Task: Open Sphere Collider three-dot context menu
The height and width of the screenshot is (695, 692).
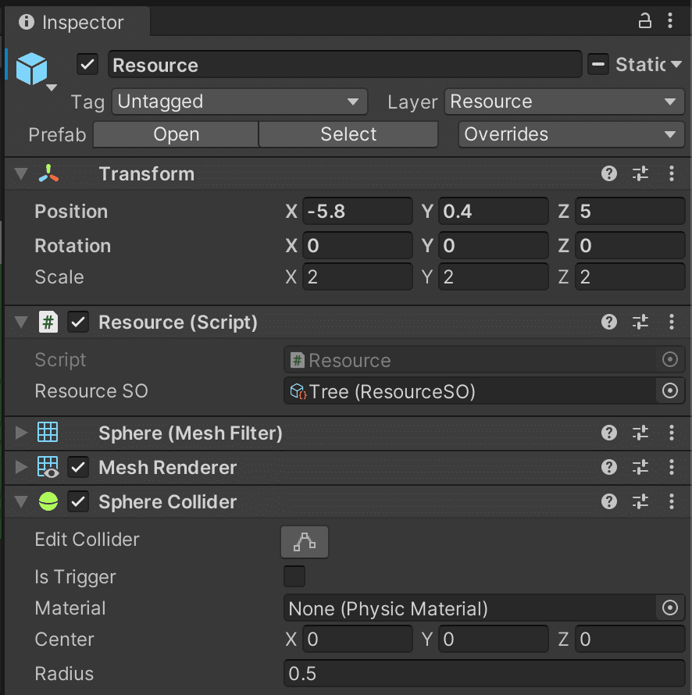Action: tap(672, 501)
